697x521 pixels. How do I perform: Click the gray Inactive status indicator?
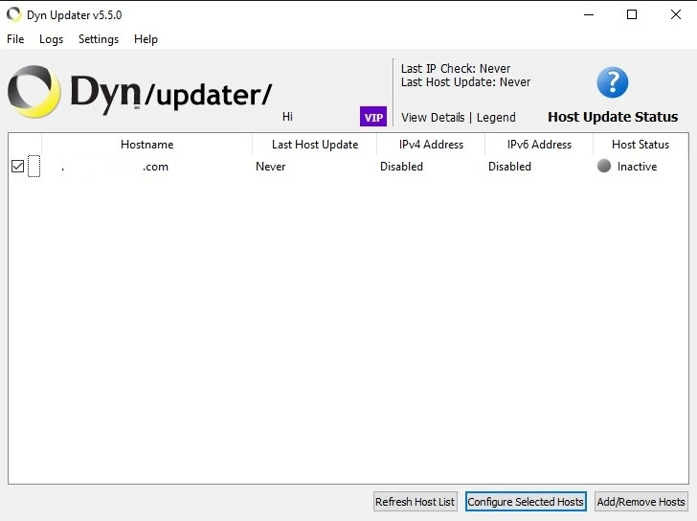[x=603, y=166]
